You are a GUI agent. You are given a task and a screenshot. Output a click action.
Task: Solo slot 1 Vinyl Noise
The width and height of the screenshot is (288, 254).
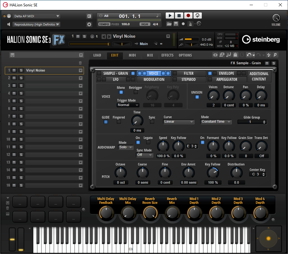[x=21, y=70]
